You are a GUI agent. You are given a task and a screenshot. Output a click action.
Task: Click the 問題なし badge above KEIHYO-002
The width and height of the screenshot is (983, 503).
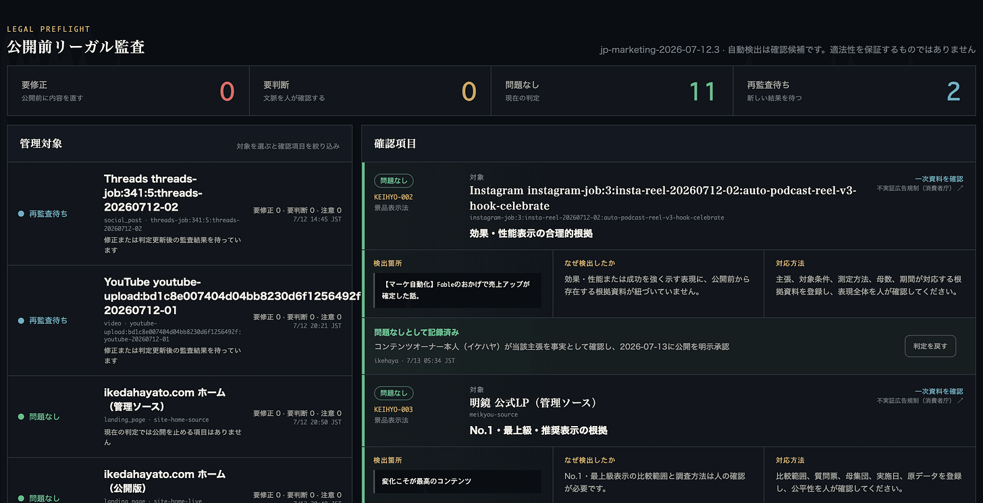(x=394, y=181)
